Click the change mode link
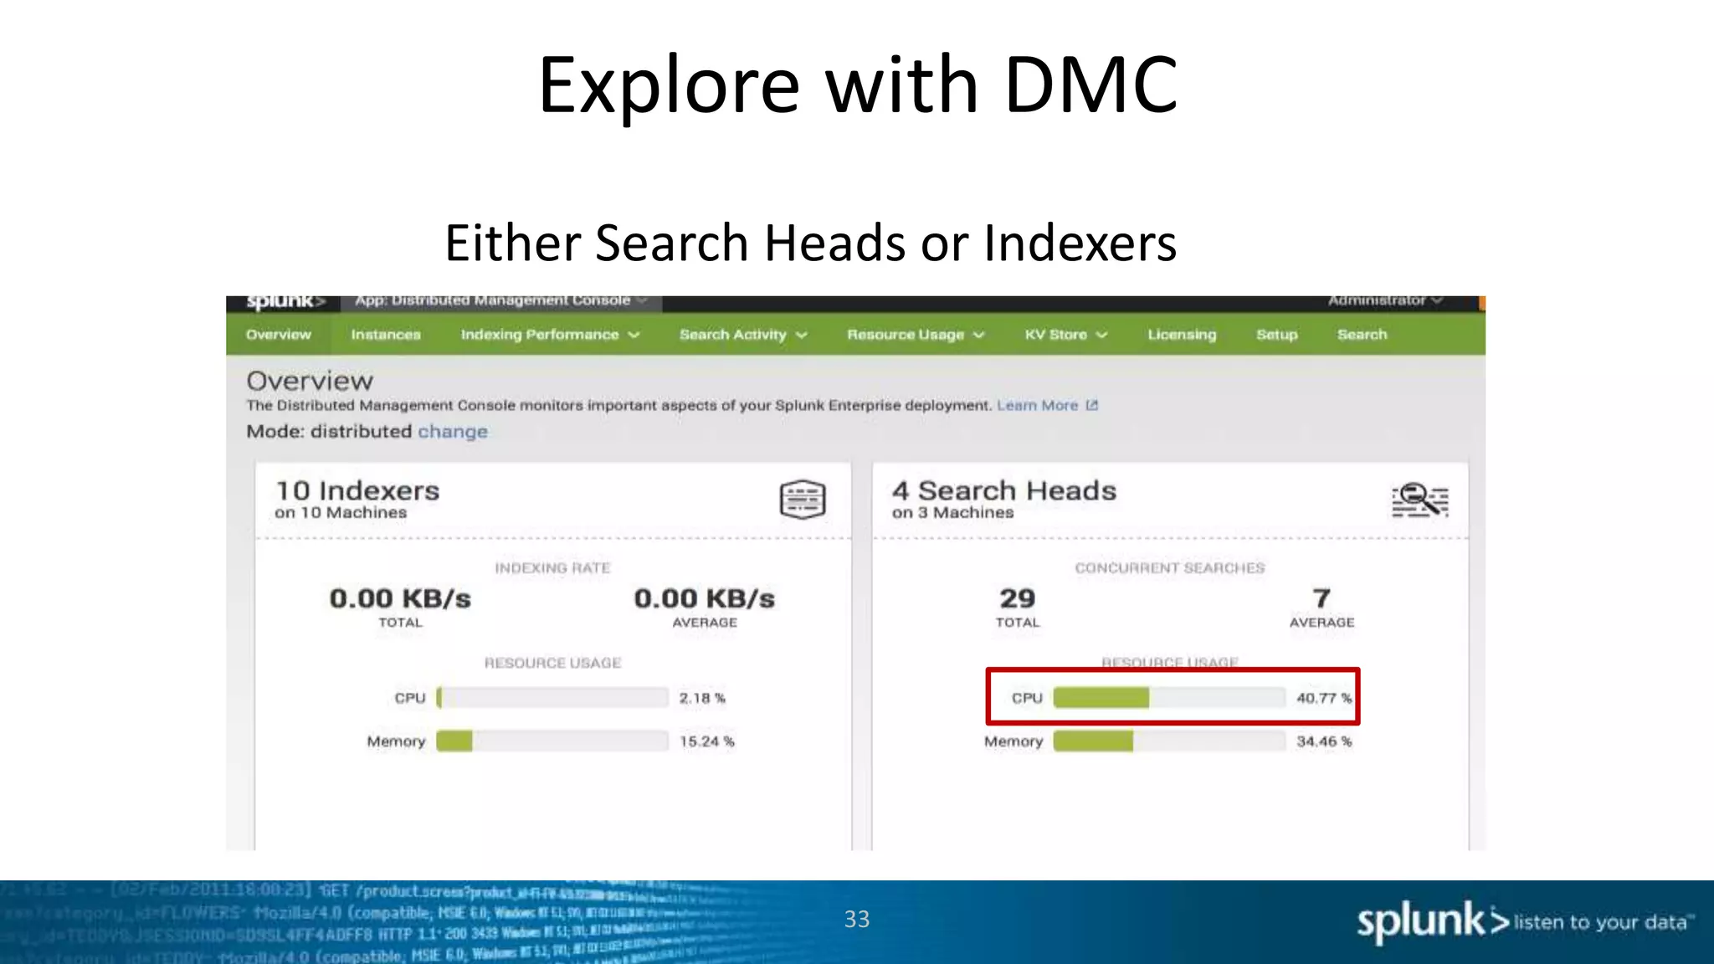This screenshot has height=964, width=1714. tap(453, 432)
